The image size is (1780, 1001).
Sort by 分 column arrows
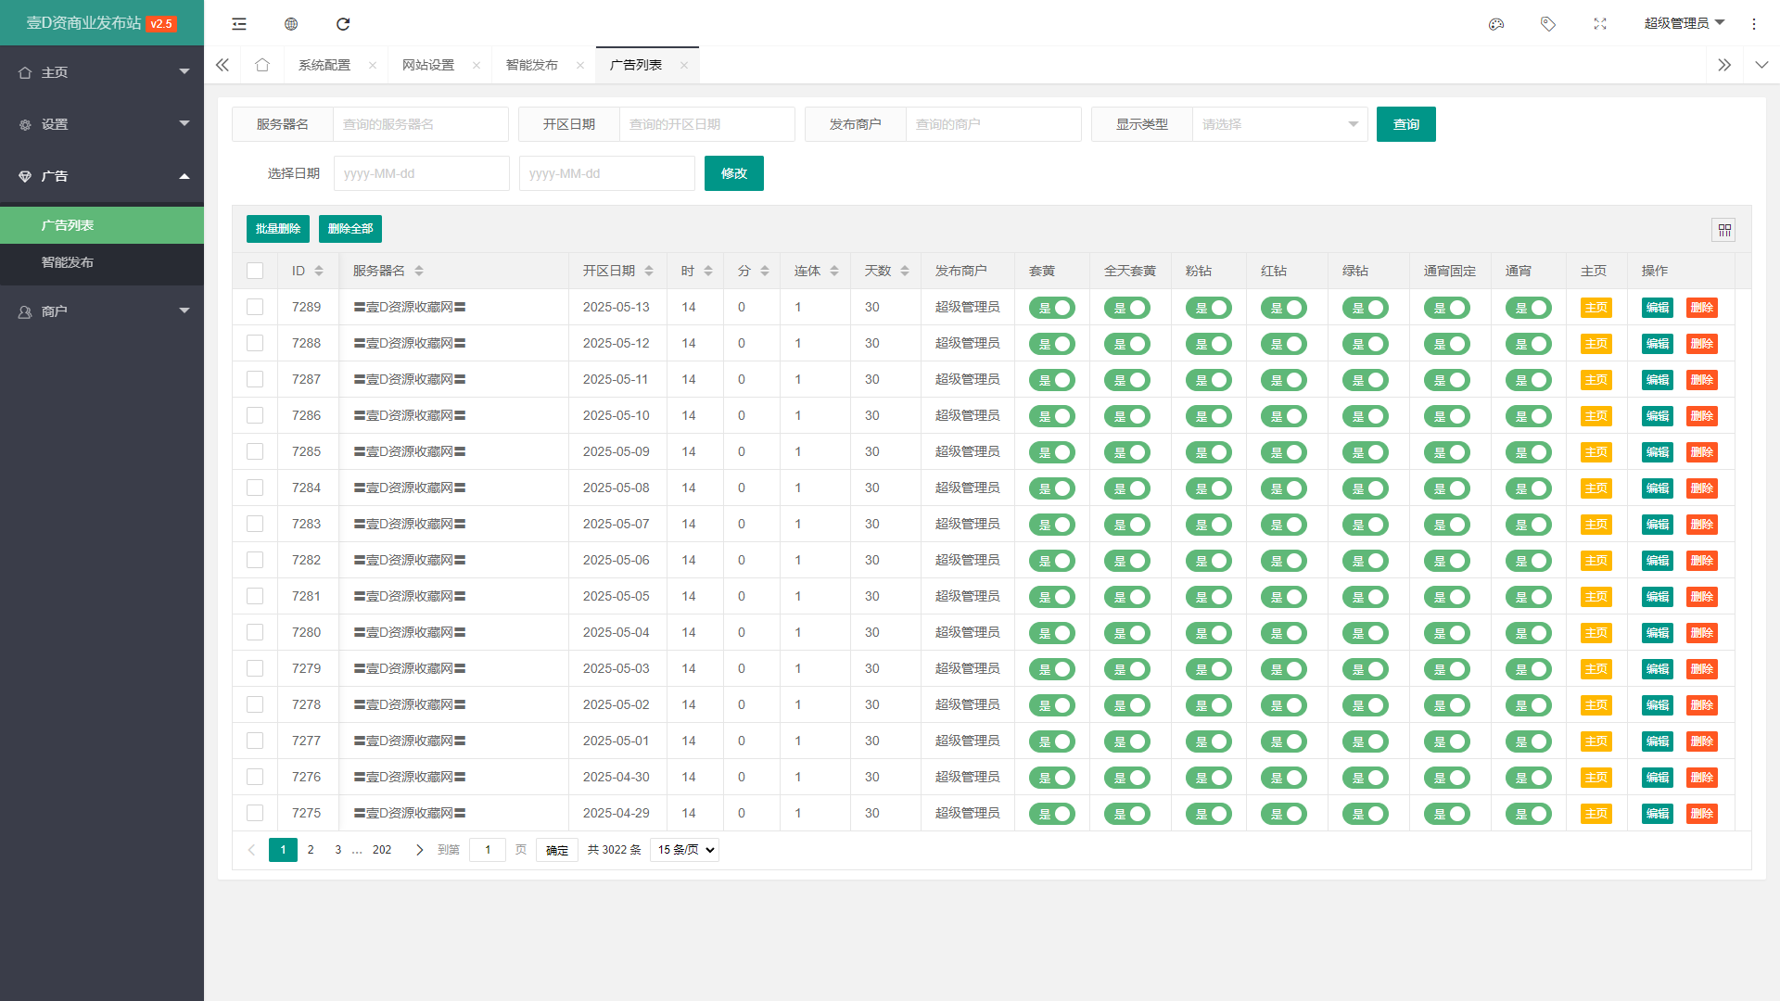(765, 271)
